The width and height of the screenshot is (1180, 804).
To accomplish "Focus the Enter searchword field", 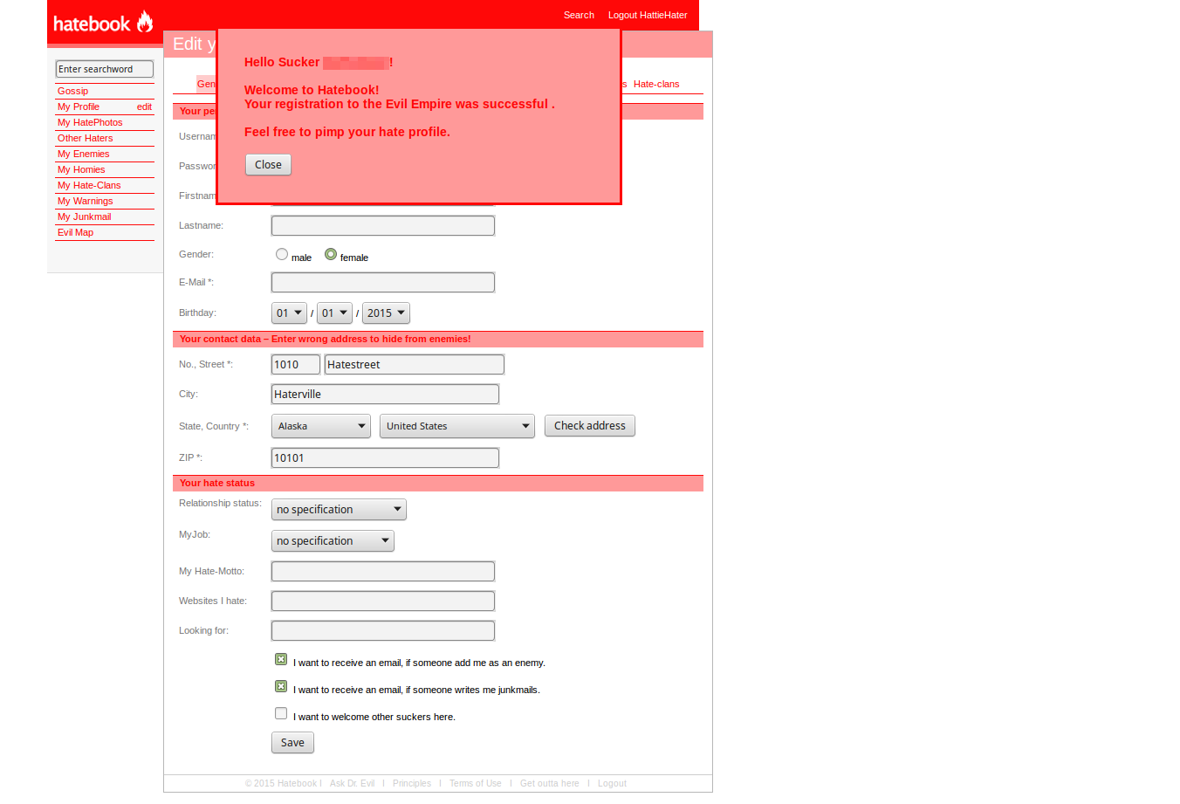I will (105, 69).
